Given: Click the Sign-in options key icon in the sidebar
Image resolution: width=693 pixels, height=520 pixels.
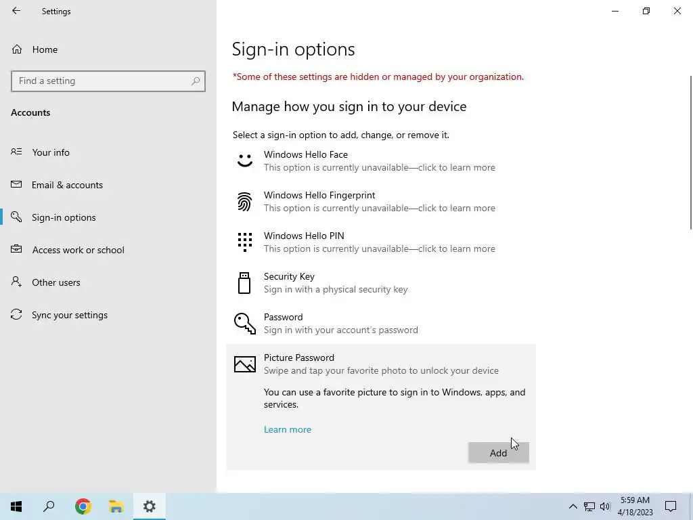Looking at the screenshot, I should click(16, 217).
